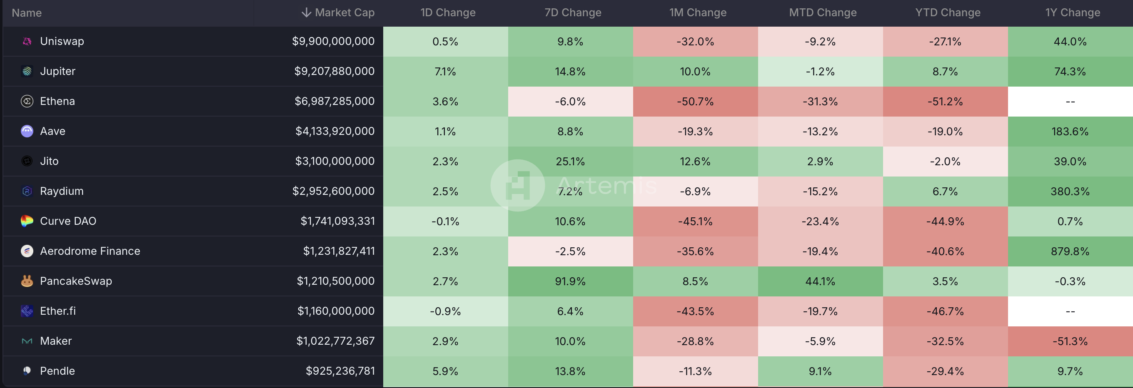Select the 1Y Change column header
1133x388 pixels.
pyautogui.click(x=1072, y=13)
